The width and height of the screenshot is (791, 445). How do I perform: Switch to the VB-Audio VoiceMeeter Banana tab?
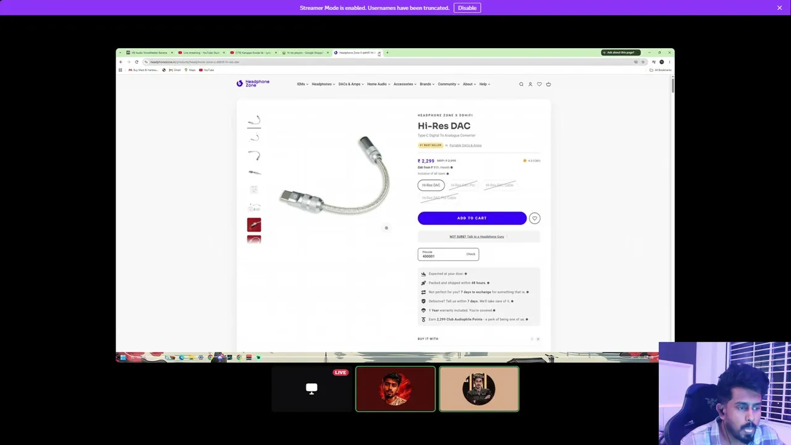150,53
